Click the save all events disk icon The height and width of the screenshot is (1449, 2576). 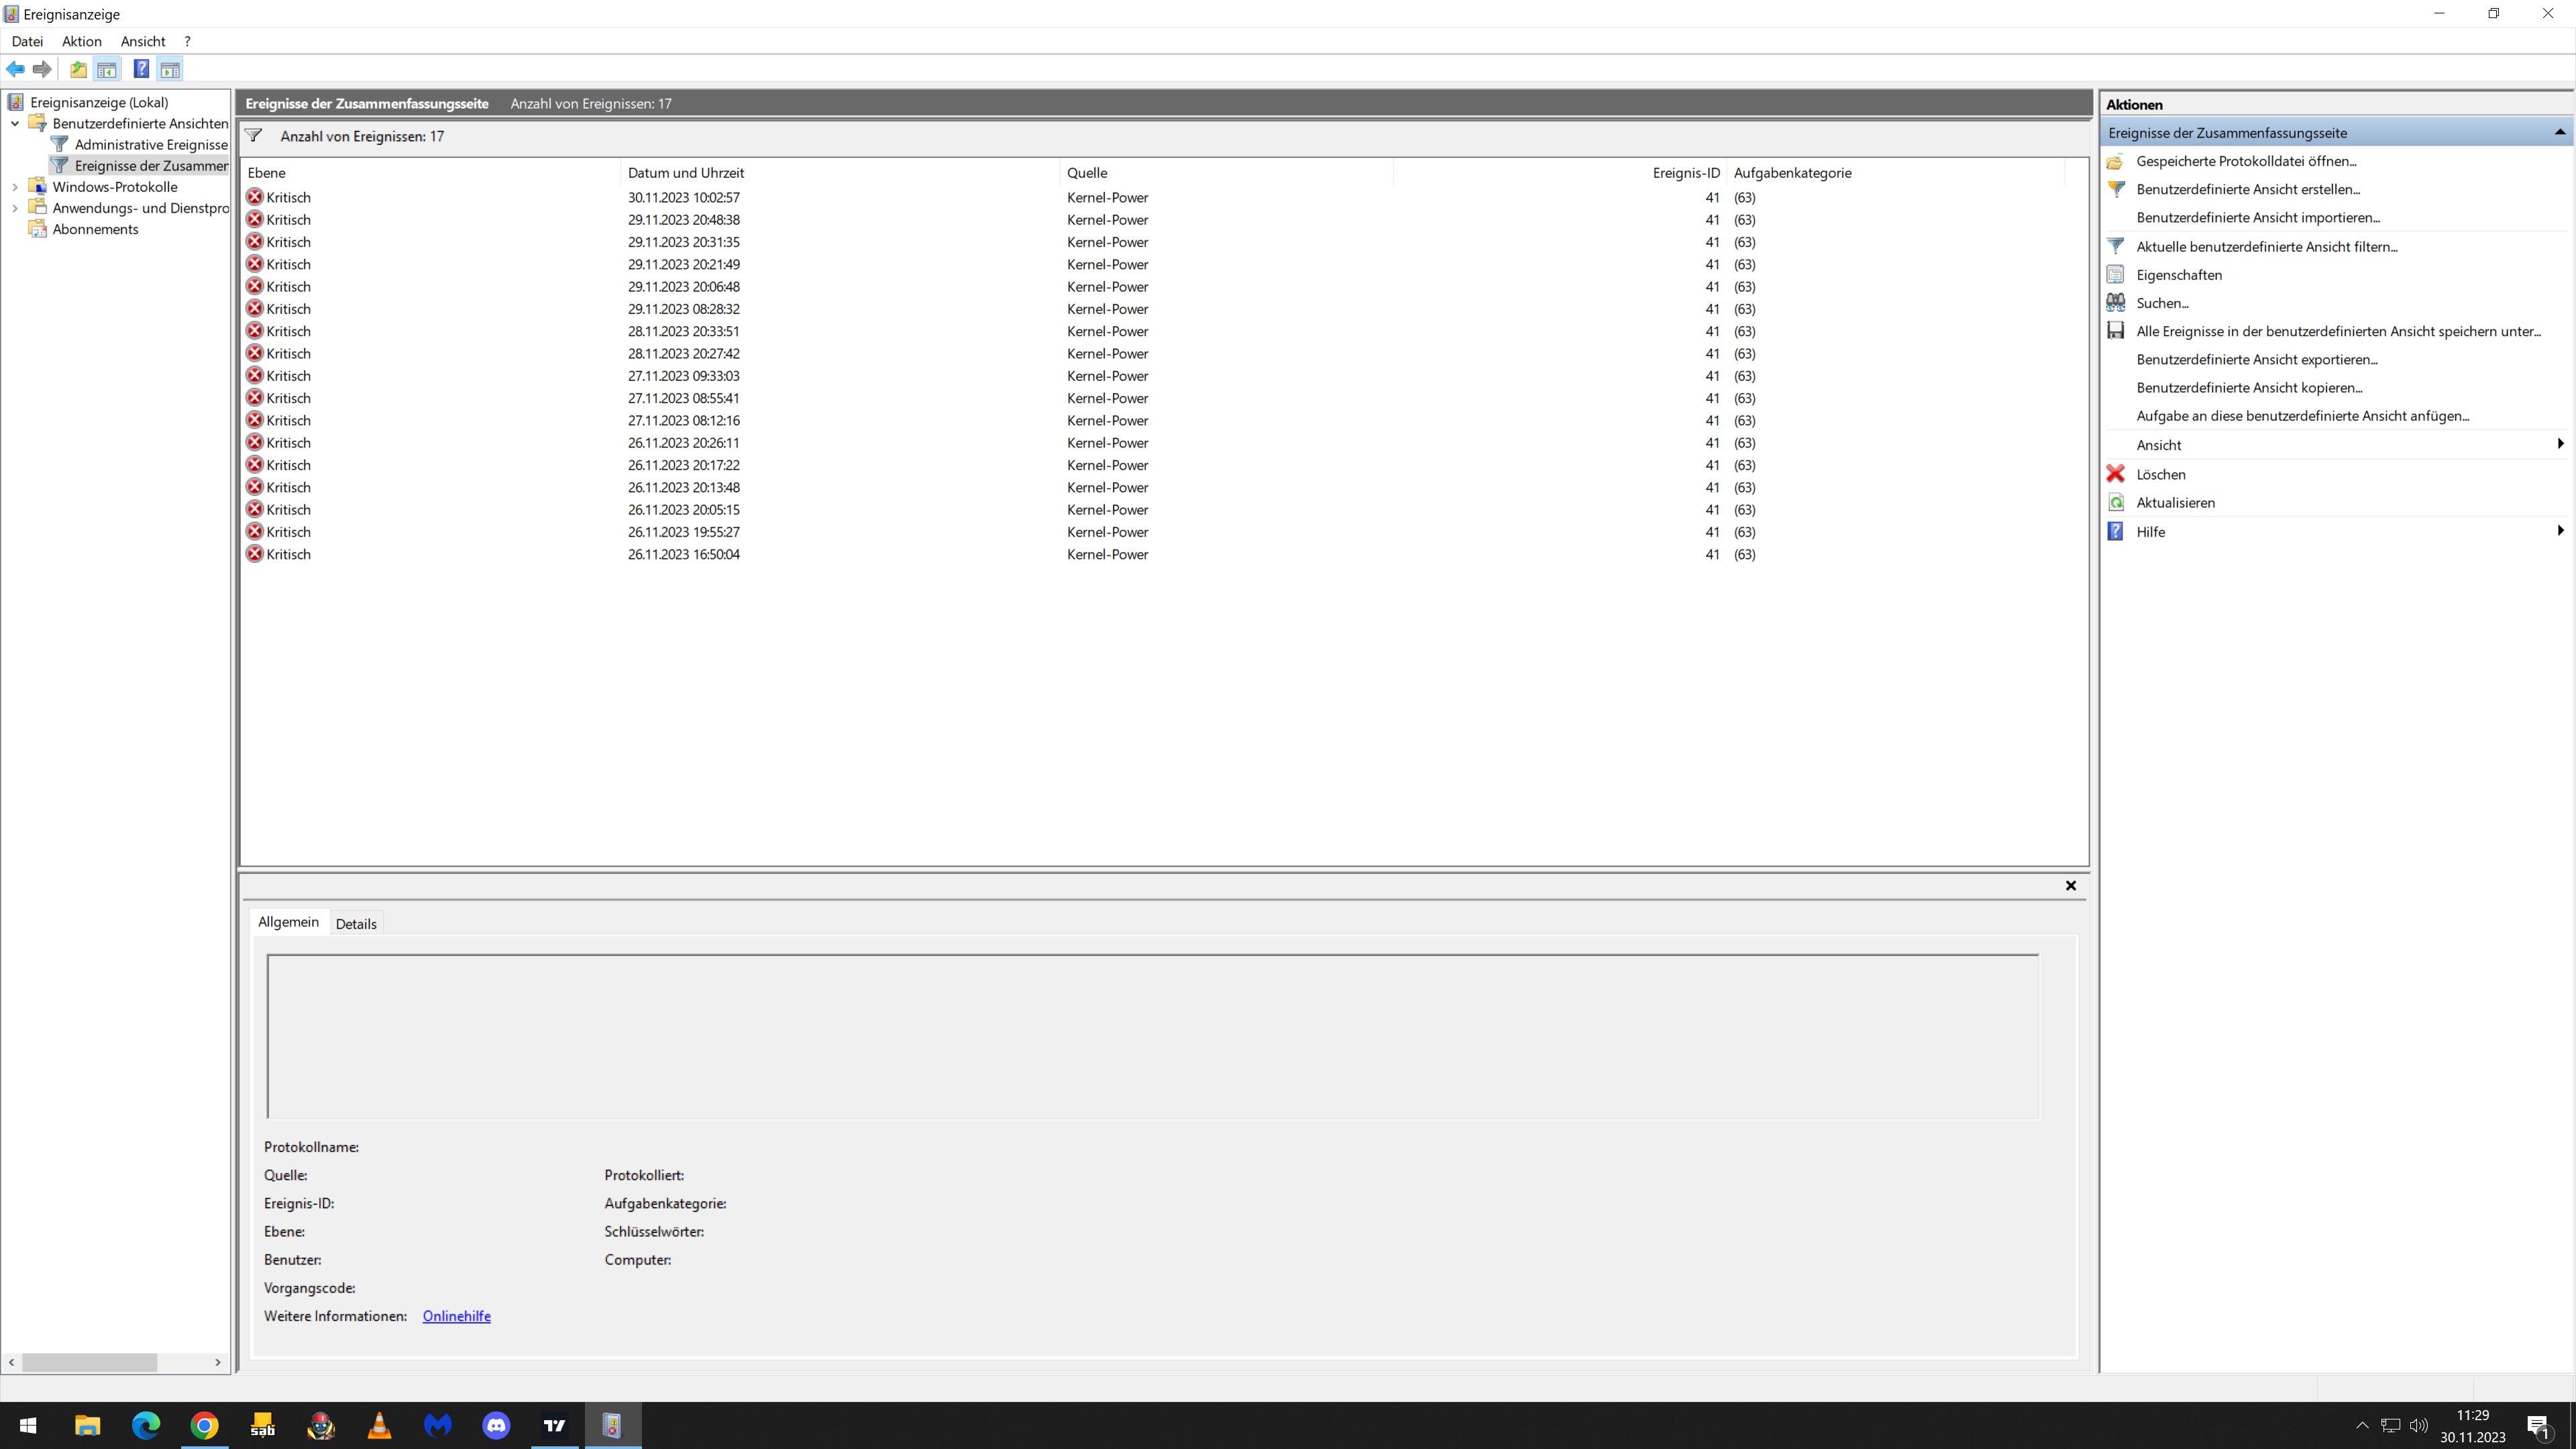point(2116,331)
